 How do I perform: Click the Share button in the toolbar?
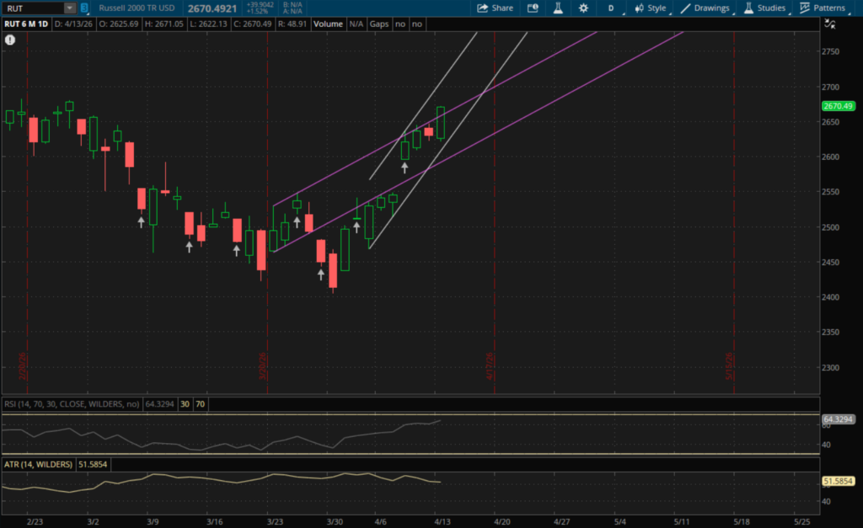(x=495, y=8)
